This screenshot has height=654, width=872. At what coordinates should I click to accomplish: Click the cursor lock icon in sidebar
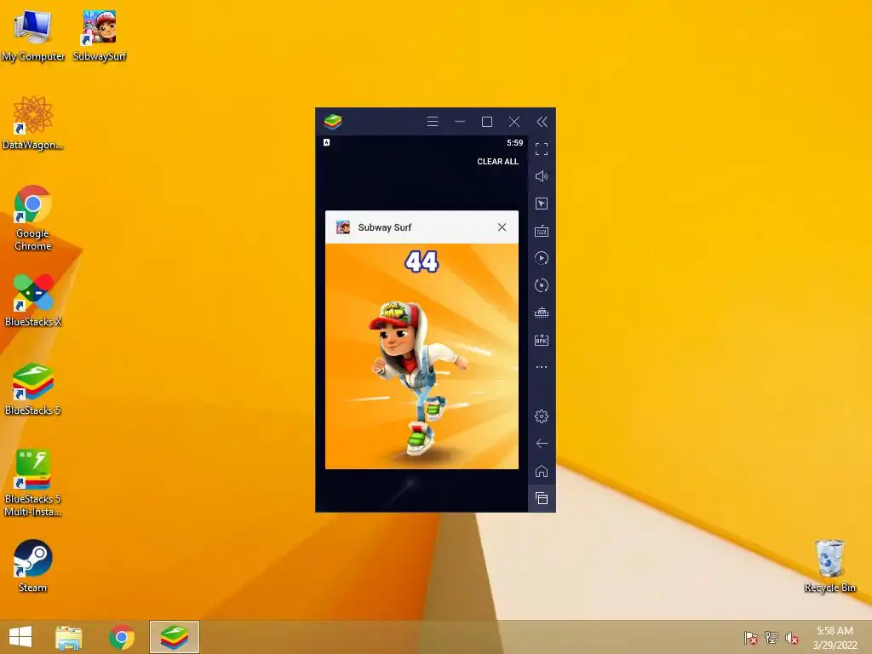(x=542, y=204)
